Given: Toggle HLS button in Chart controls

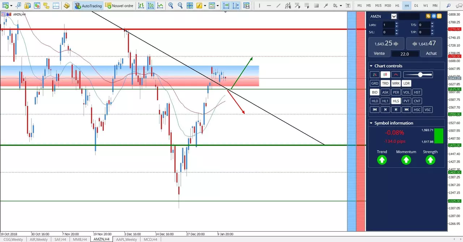Looking at the screenshot, I should pos(396,101).
